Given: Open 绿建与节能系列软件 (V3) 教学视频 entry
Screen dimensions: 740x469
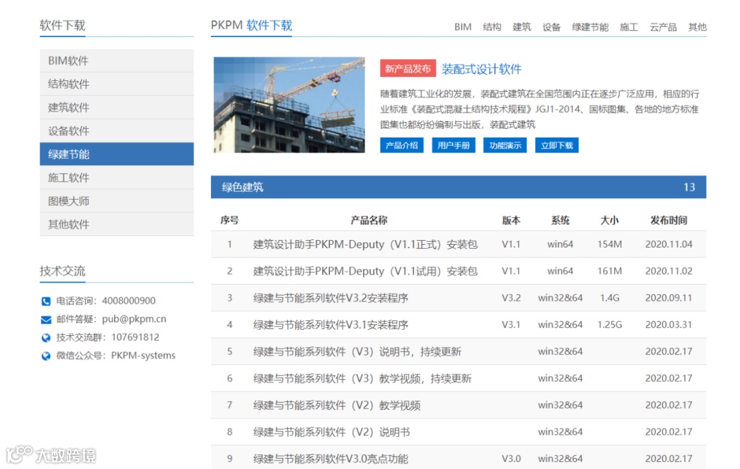Looking at the screenshot, I should point(362,378).
